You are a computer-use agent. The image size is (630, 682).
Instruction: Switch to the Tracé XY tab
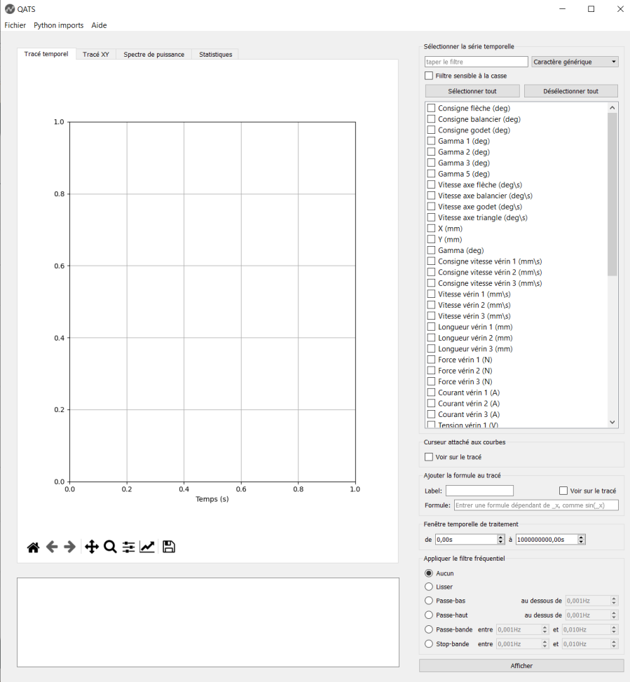[95, 55]
